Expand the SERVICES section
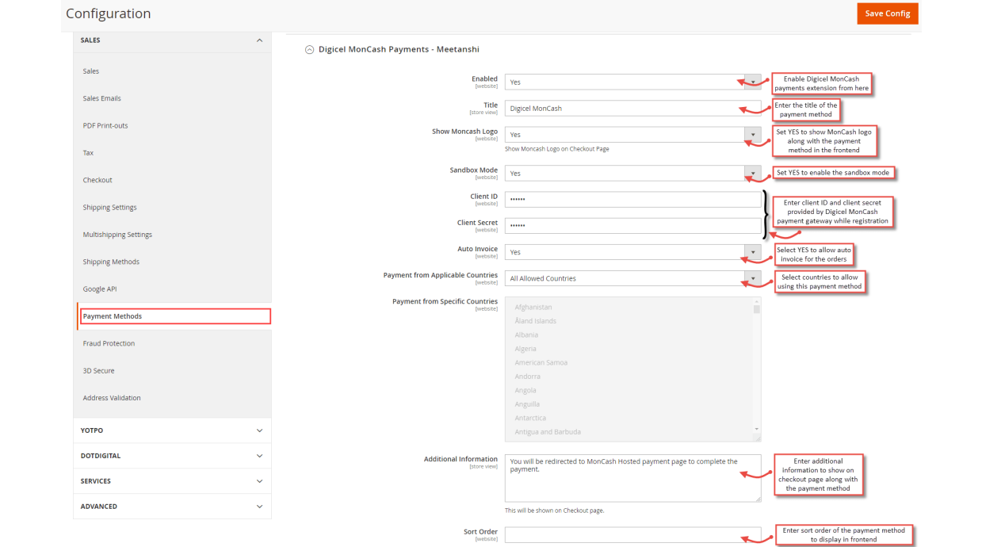This screenshot has width=982, height=547. [x=172, y=481]
